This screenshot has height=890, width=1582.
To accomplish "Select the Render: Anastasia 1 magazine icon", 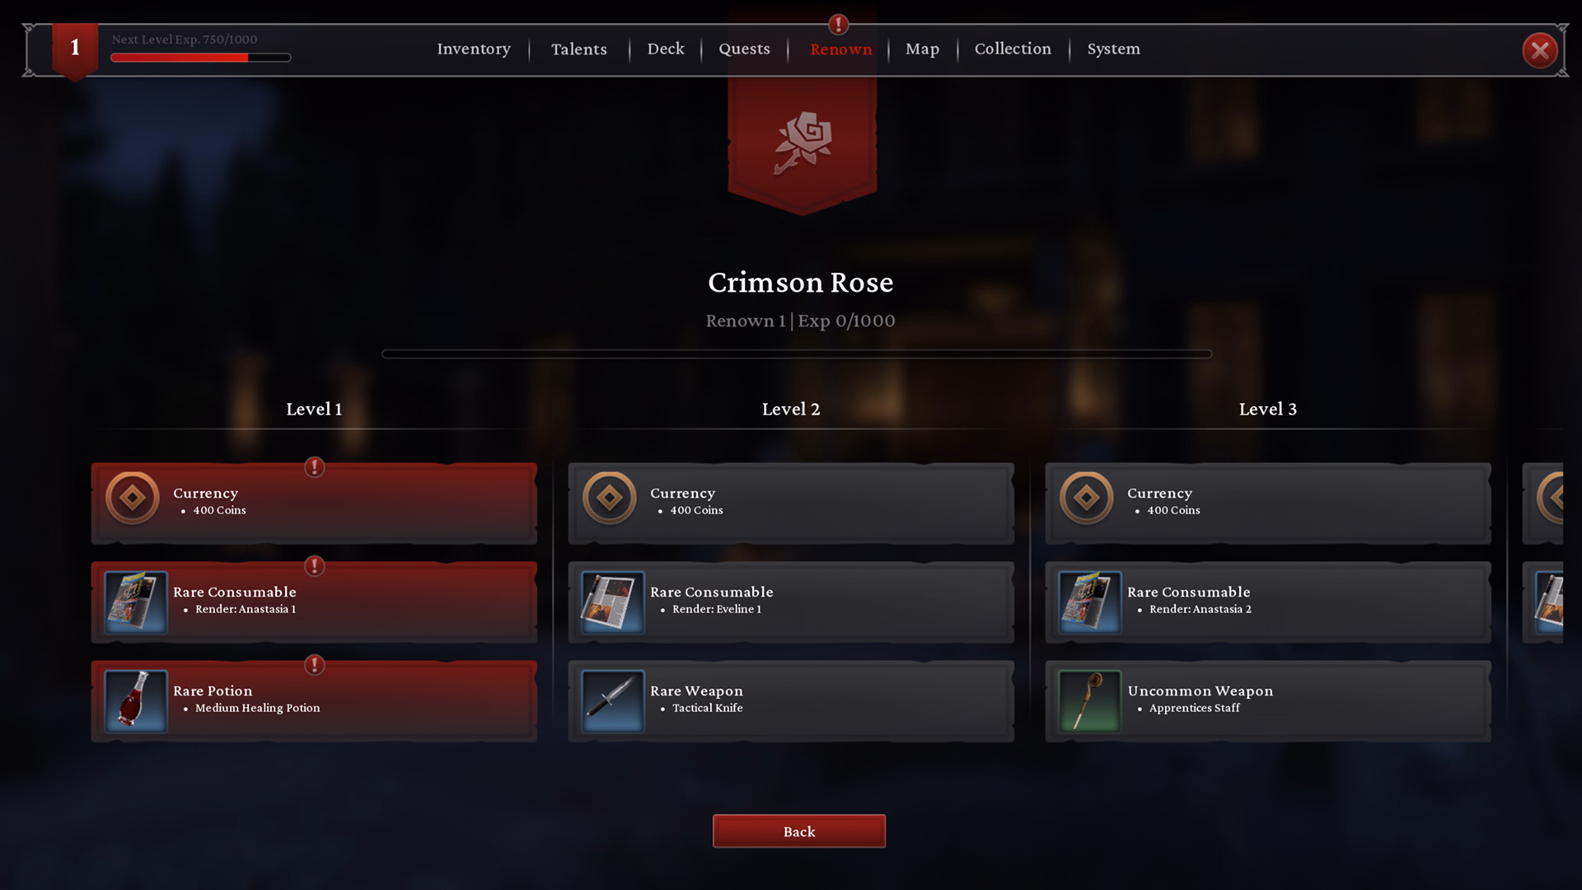I will (x=136, y=602).
